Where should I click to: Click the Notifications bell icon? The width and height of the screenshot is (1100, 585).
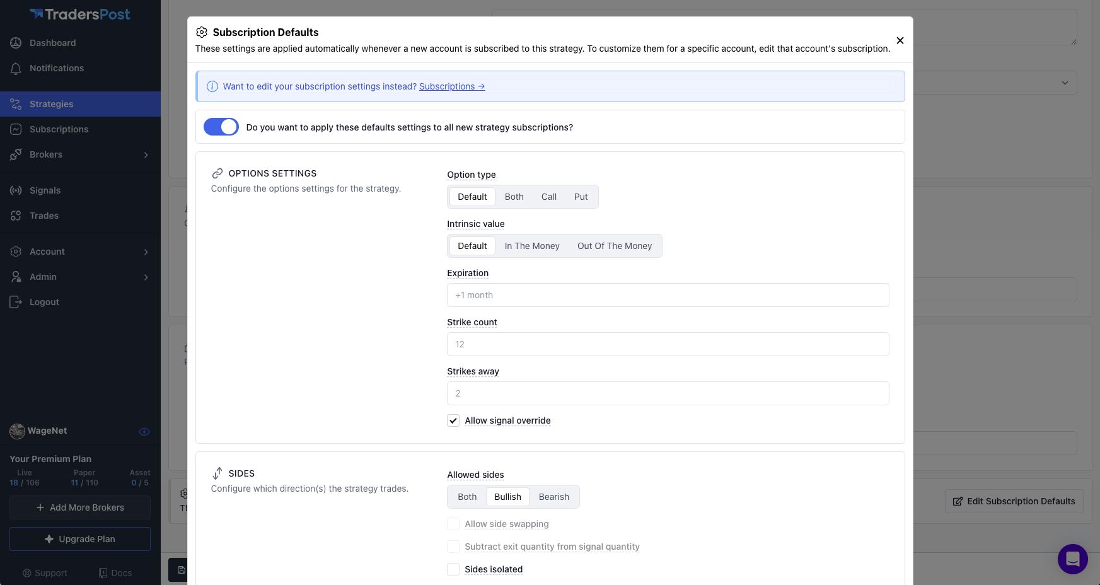point(16,68)
